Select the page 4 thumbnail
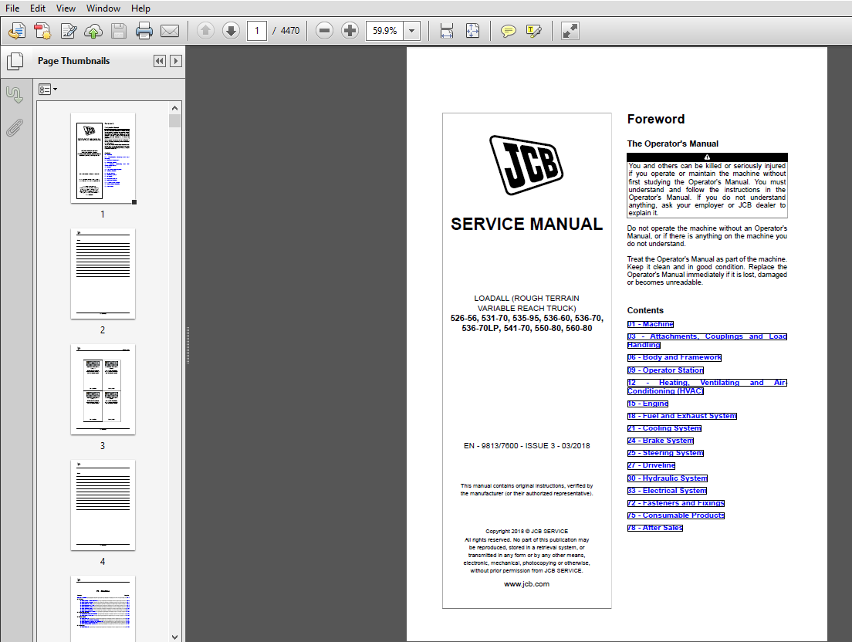This screenshot has height=642, width=852. pyautogui.click(x=103, y=505)
